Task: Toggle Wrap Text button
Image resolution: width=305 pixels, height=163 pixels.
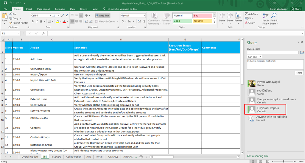Action: pyautogui.click(x=102, y=15)
